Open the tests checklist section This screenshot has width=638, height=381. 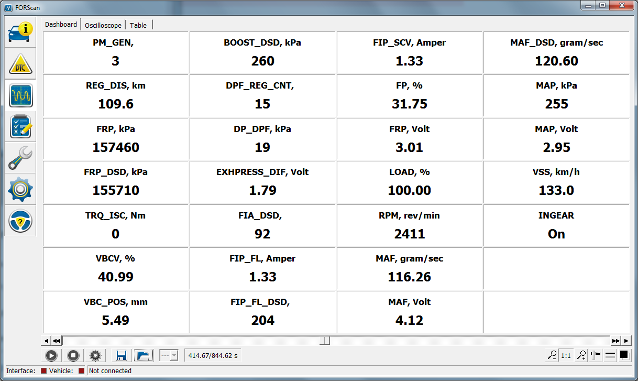click(x=20, y=127)
